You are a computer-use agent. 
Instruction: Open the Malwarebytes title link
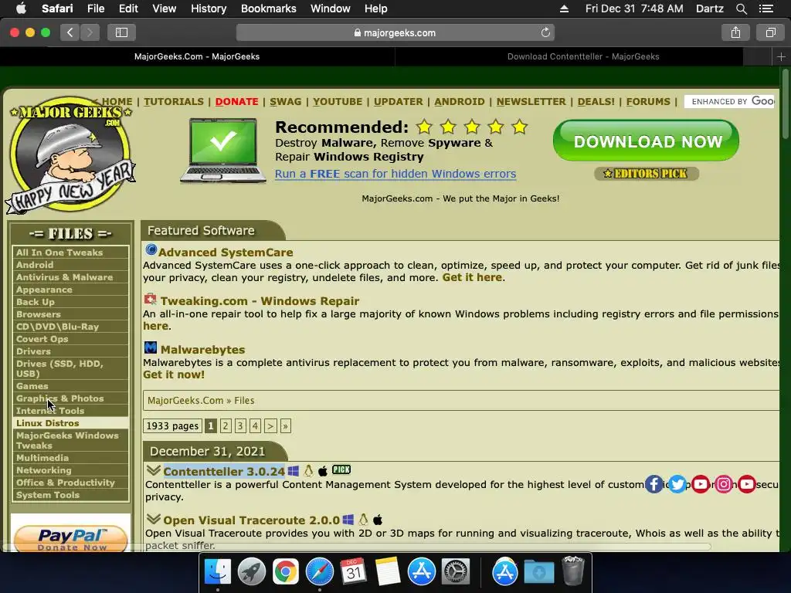[202, 350]
